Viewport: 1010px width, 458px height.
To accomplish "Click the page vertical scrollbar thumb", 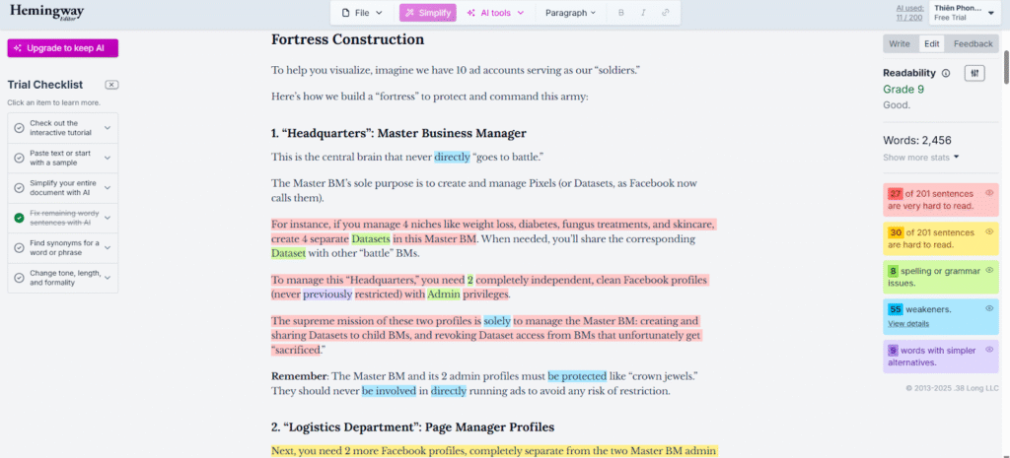I will 1006,66.
